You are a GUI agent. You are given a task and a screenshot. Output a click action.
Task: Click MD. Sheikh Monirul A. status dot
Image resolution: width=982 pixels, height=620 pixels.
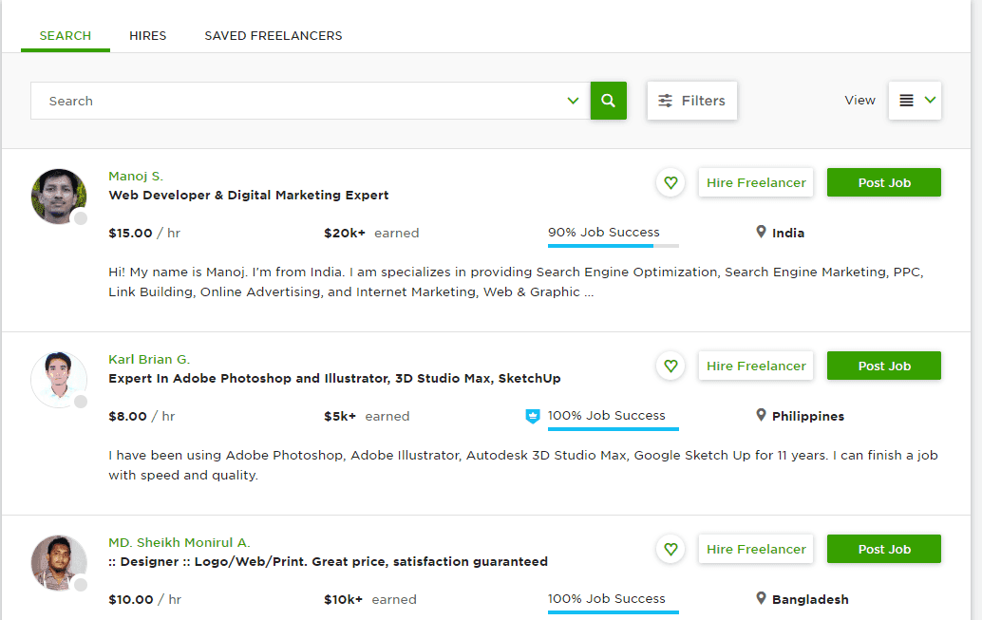click(x=81, y=584)
